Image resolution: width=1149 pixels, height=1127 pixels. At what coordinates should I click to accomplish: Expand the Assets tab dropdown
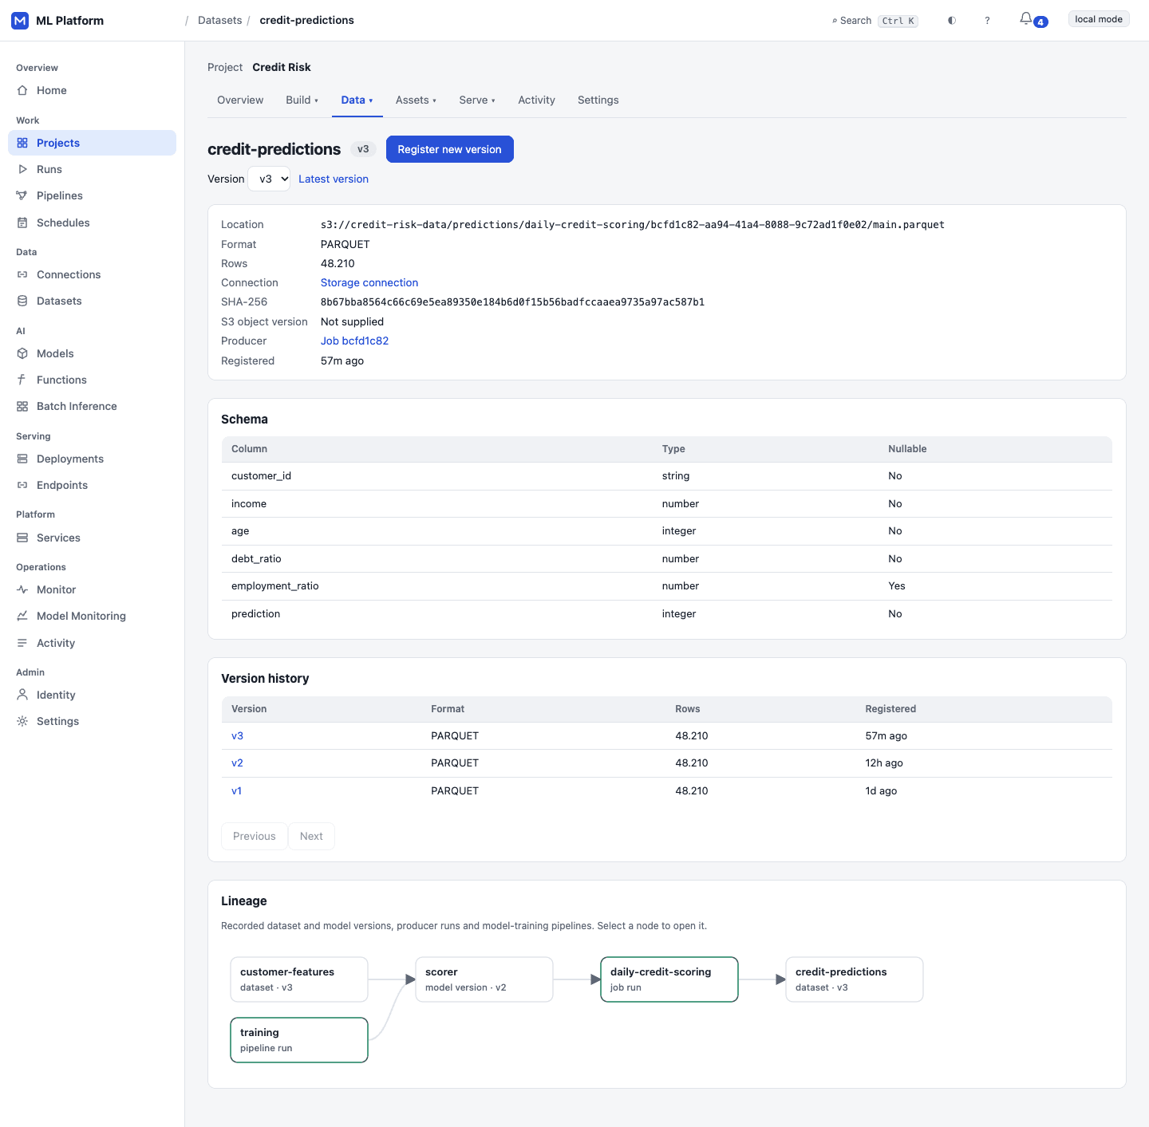pos(417,100)
